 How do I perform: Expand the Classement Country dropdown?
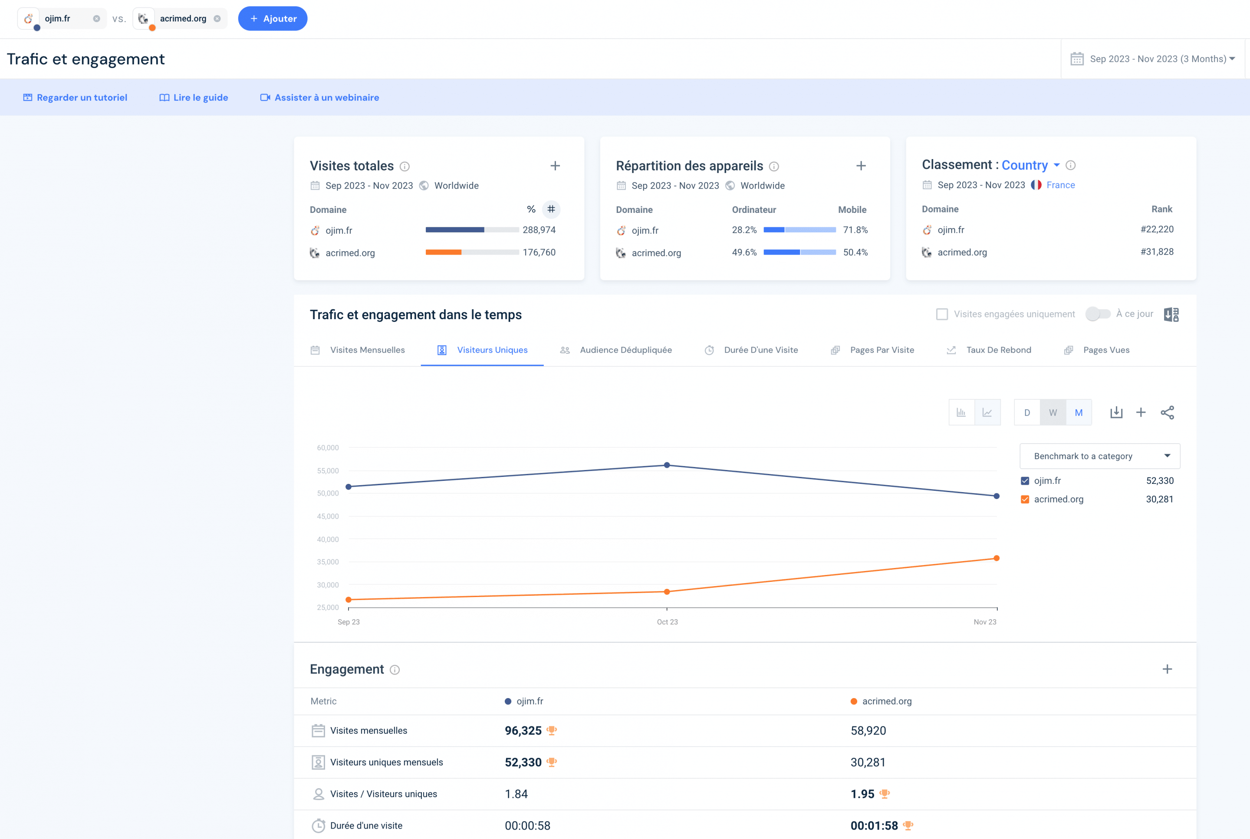(1030, 165)
